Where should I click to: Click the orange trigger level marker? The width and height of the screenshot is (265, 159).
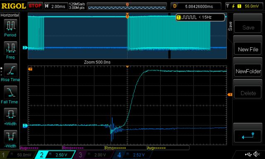click(x=230, y=95)
